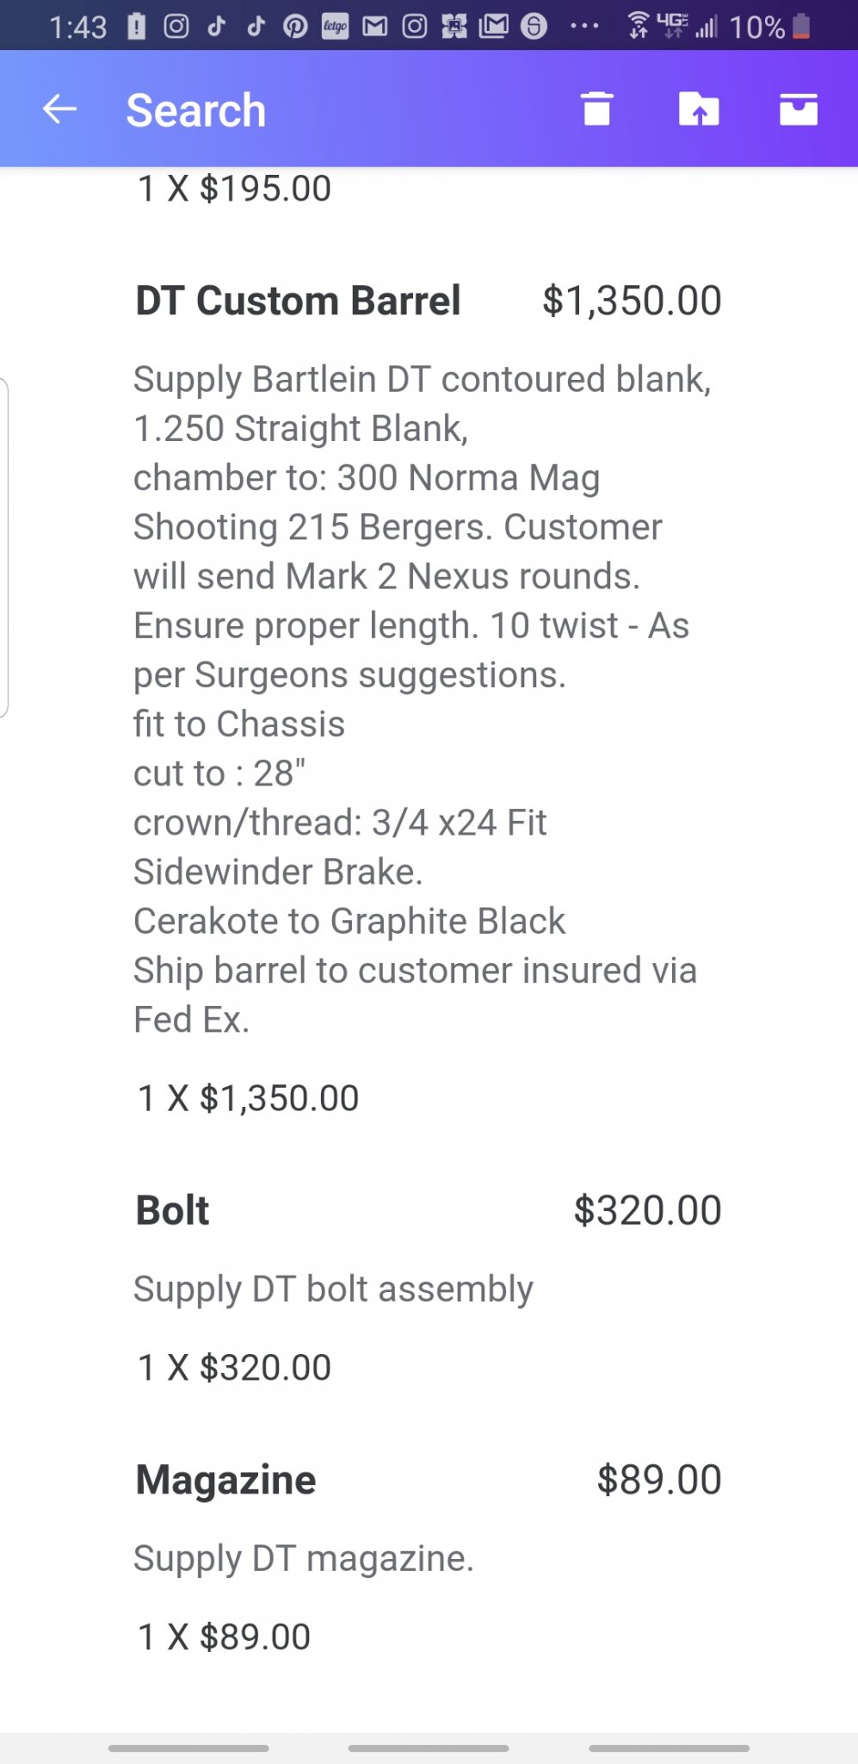The height and width of the screenshot is (1764, 858).
Task: Tap the battery indicator icon
Action: pyautogui.click(x=801, y=27)
